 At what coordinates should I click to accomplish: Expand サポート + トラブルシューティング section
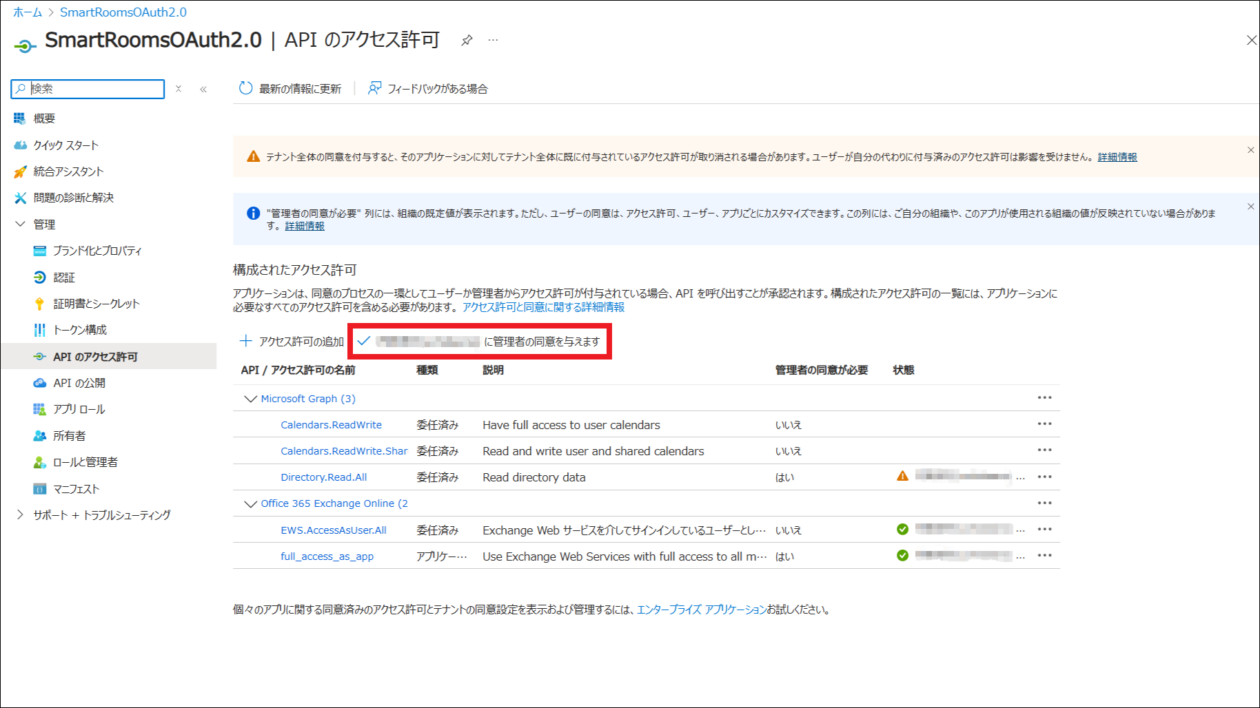tap(20, 514)
